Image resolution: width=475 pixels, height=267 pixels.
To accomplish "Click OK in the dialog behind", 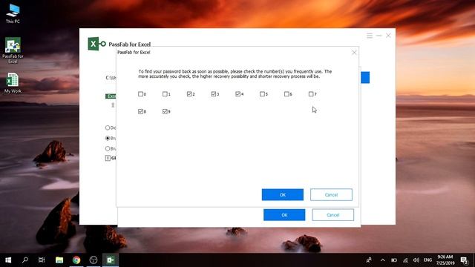I will tap(284, 215).
